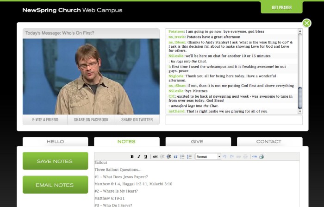Print the notes using printer icon
The height and width of the screenshot is (207, 324).
point(261,157)
